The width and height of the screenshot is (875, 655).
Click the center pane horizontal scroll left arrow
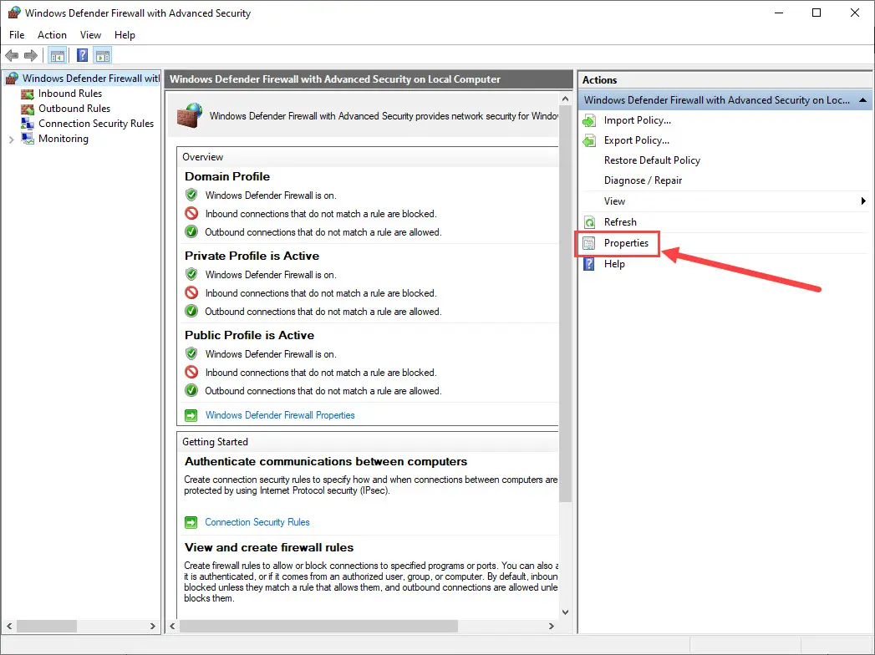(172, 626)
